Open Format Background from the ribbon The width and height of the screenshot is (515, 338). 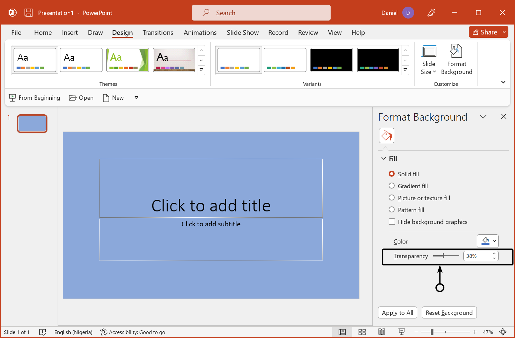tap(456, 60)
